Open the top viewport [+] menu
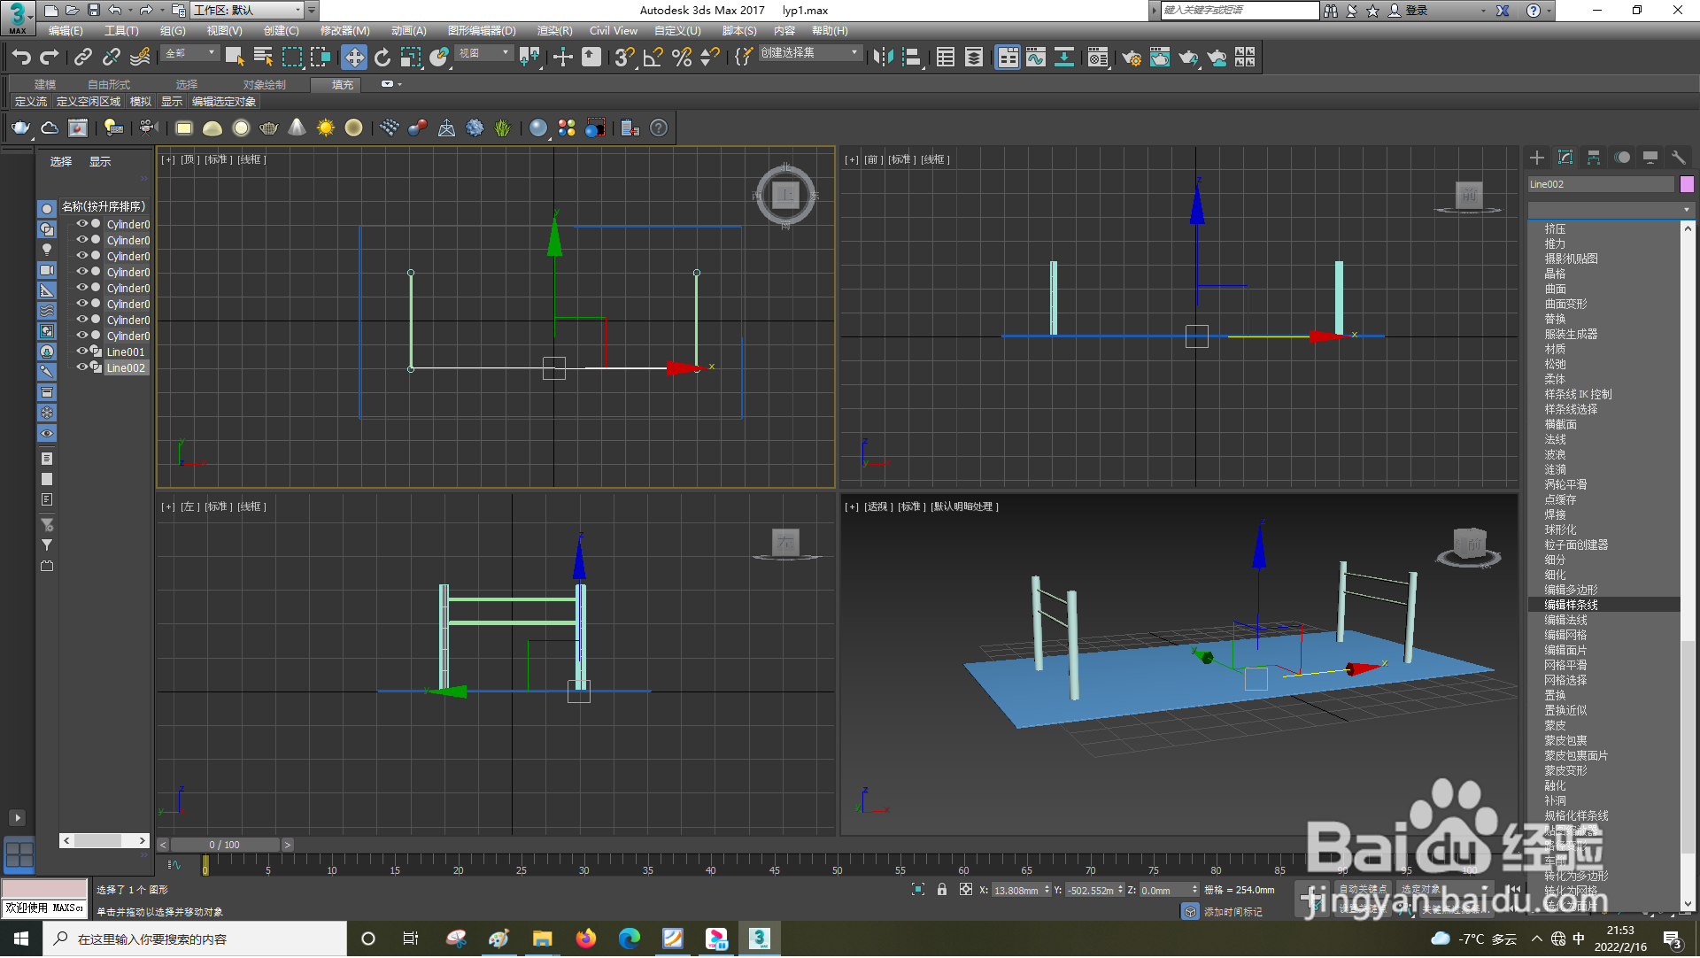 168,160
